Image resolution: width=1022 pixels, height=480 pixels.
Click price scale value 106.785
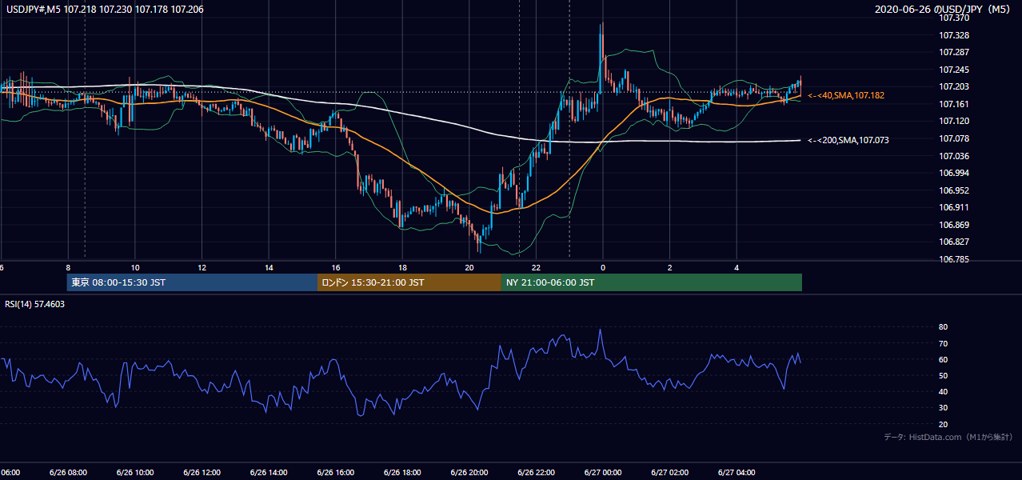[x=954, y=260]
